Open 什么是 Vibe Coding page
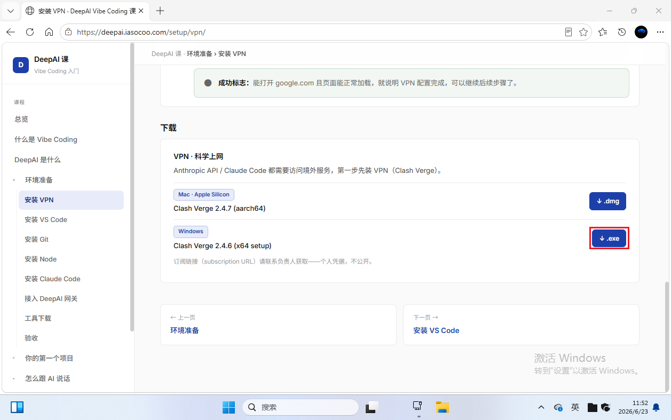 [x=46, y=139]
